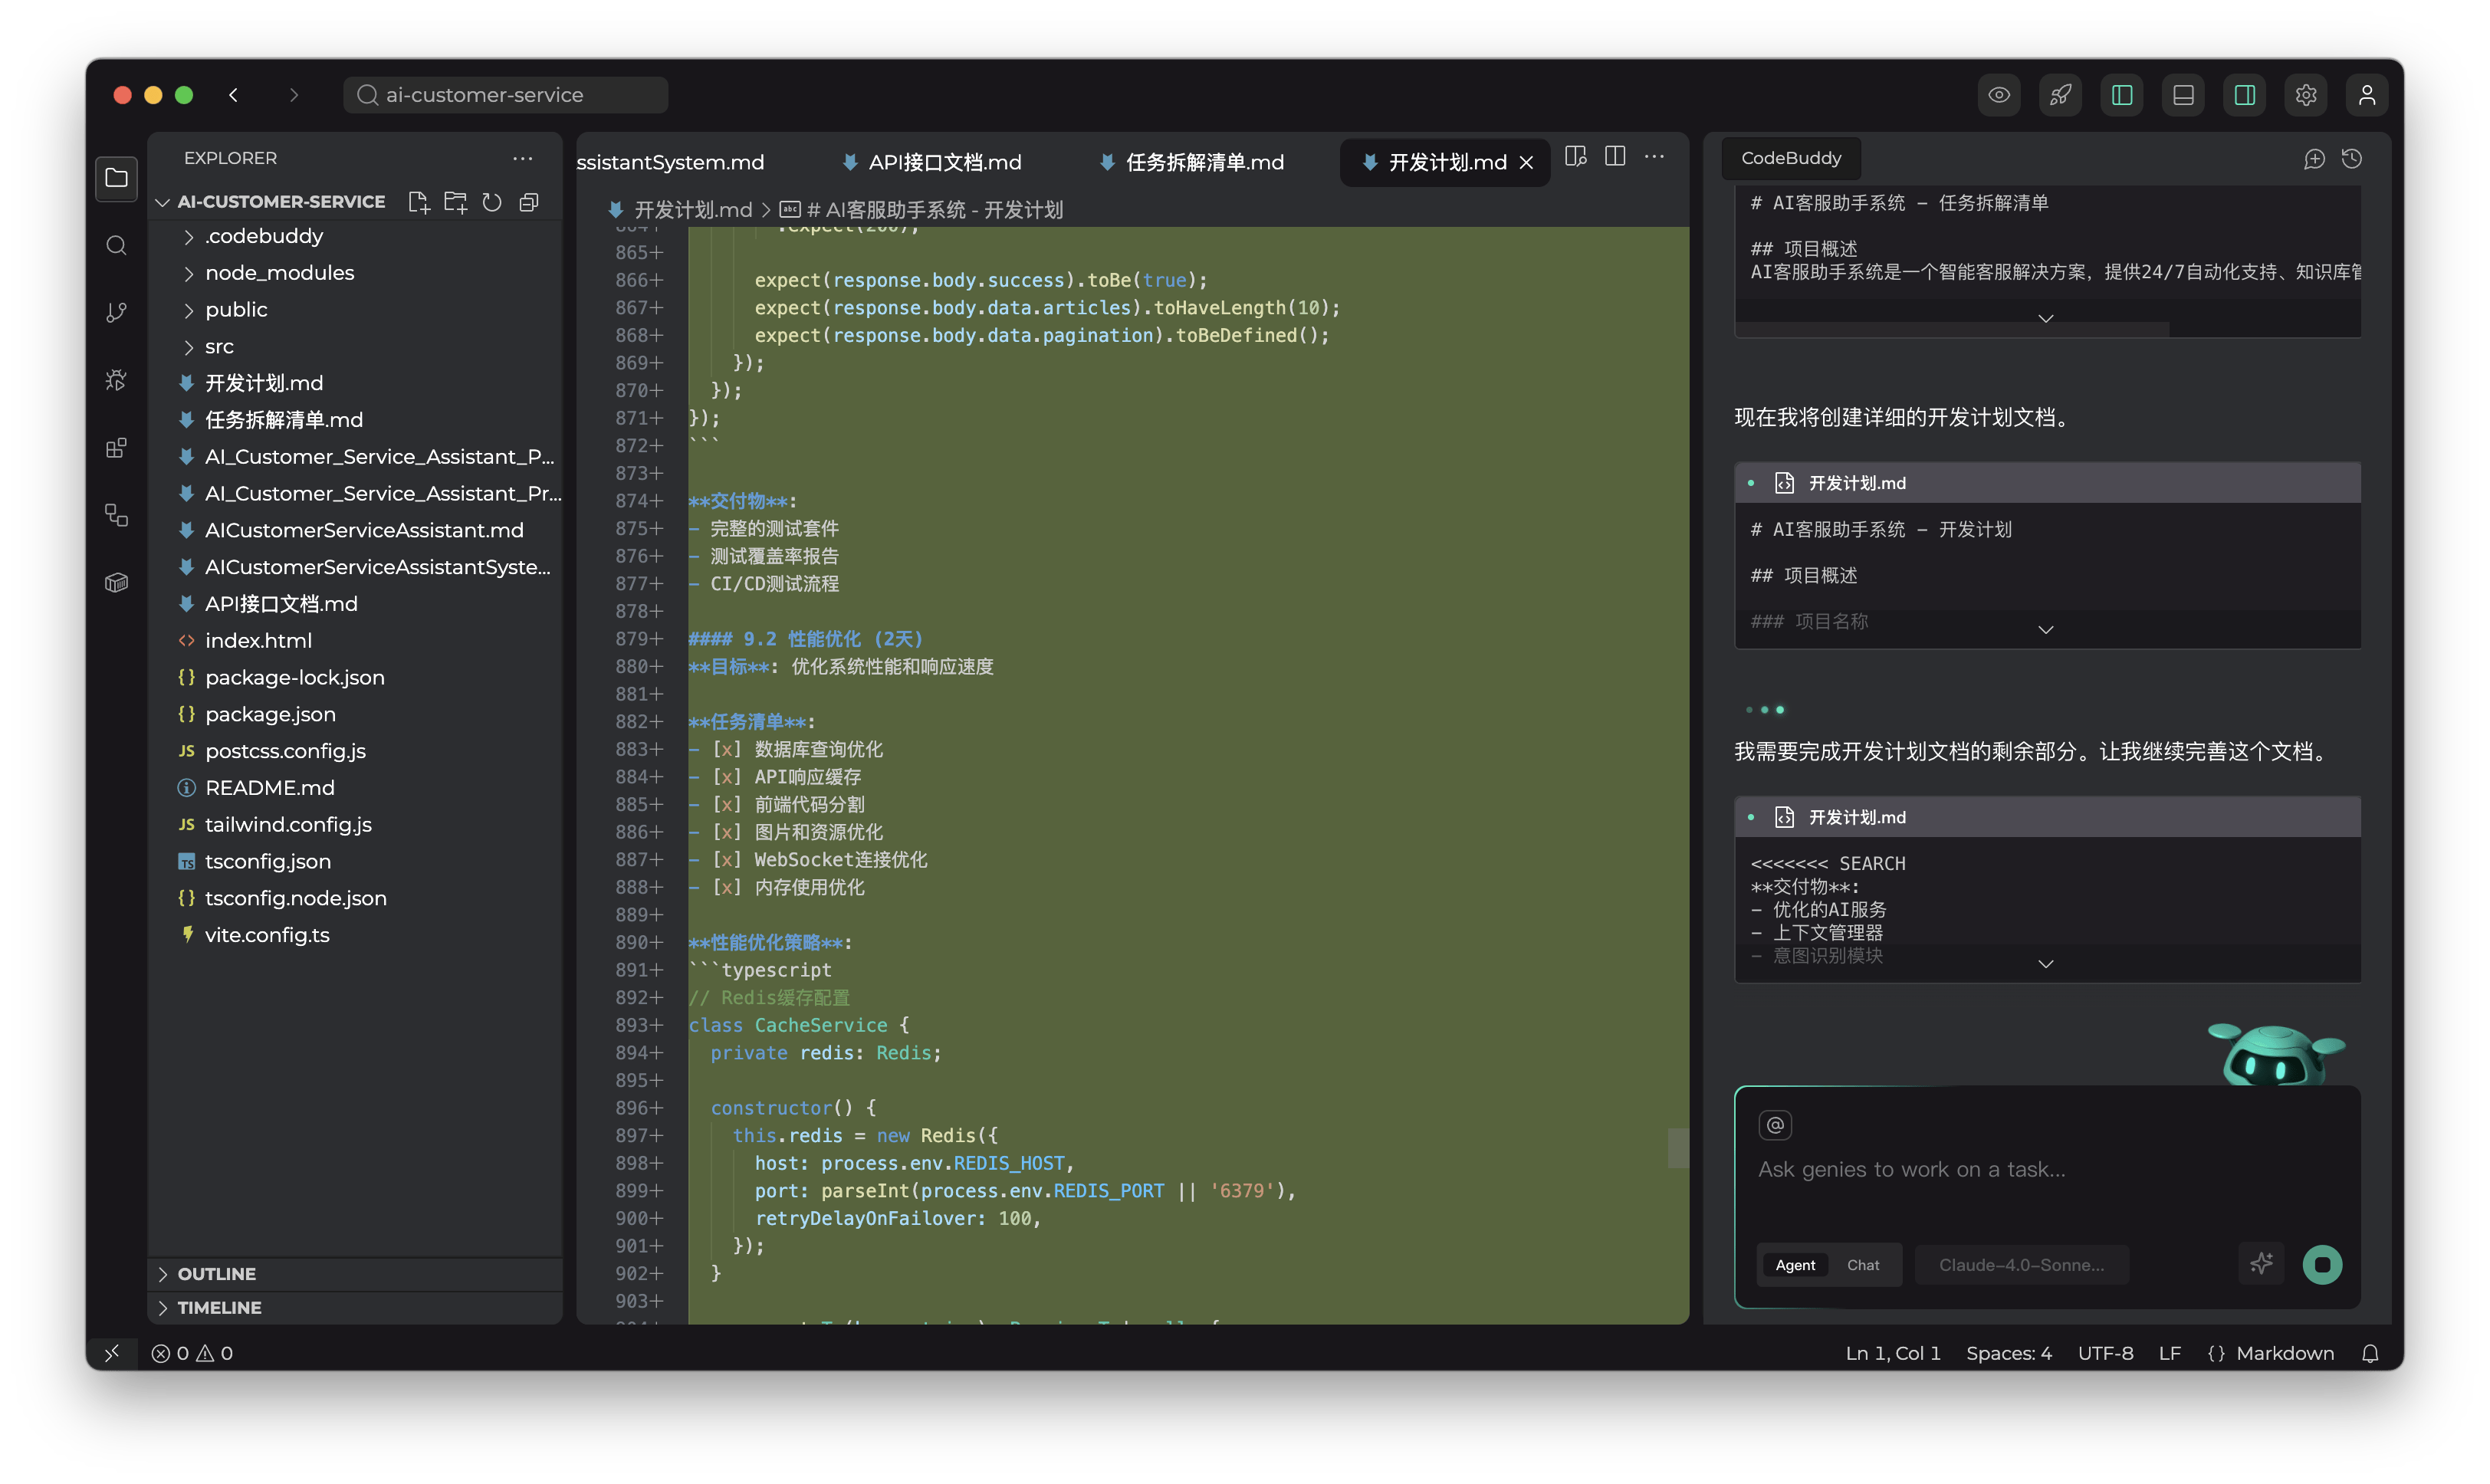Select the CodeBuddy panel tab
2490x1484 pixels.
1790,158
